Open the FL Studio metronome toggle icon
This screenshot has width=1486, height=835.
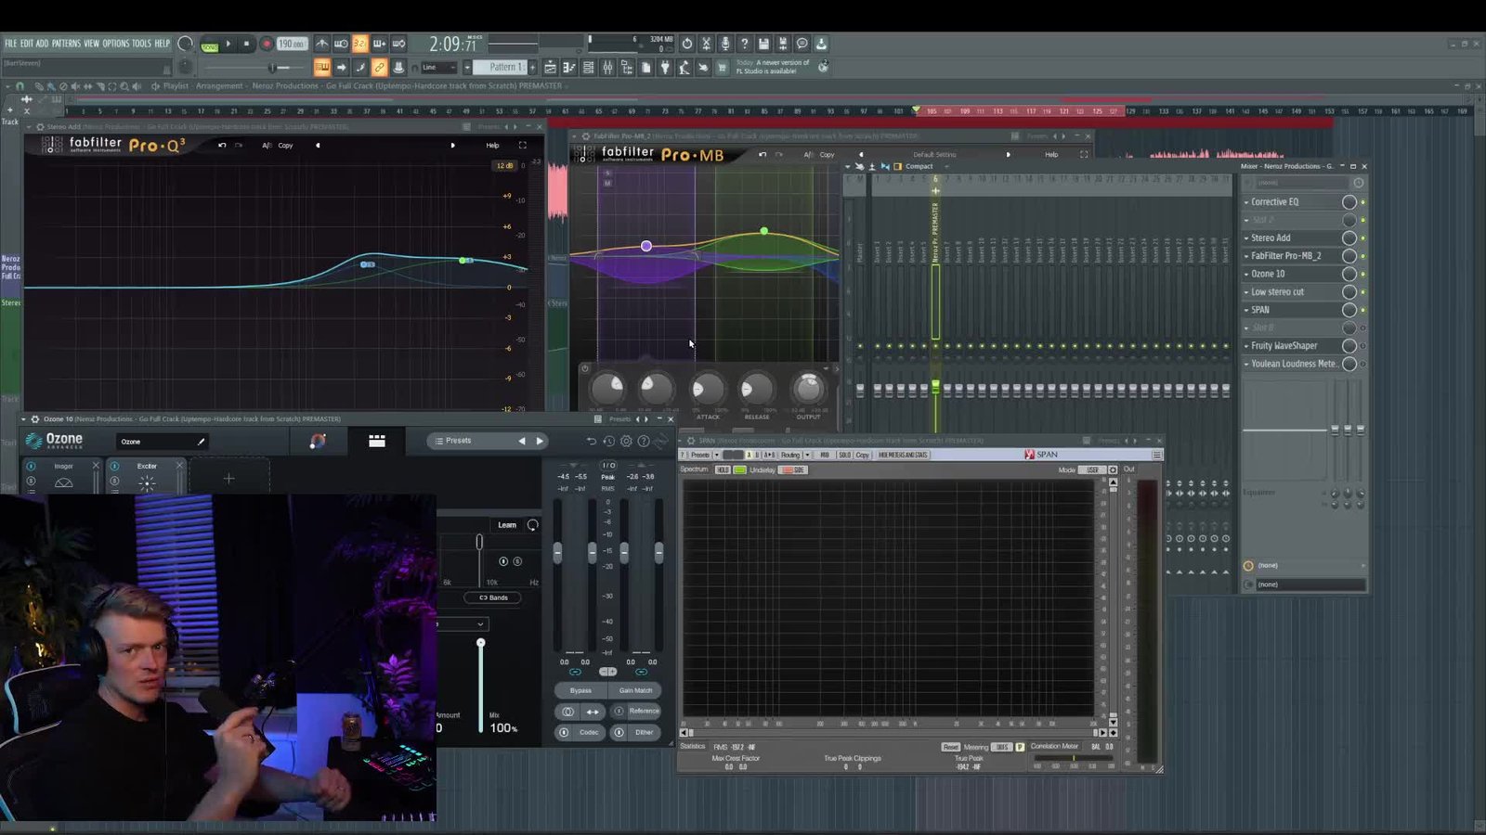[321, 44]
